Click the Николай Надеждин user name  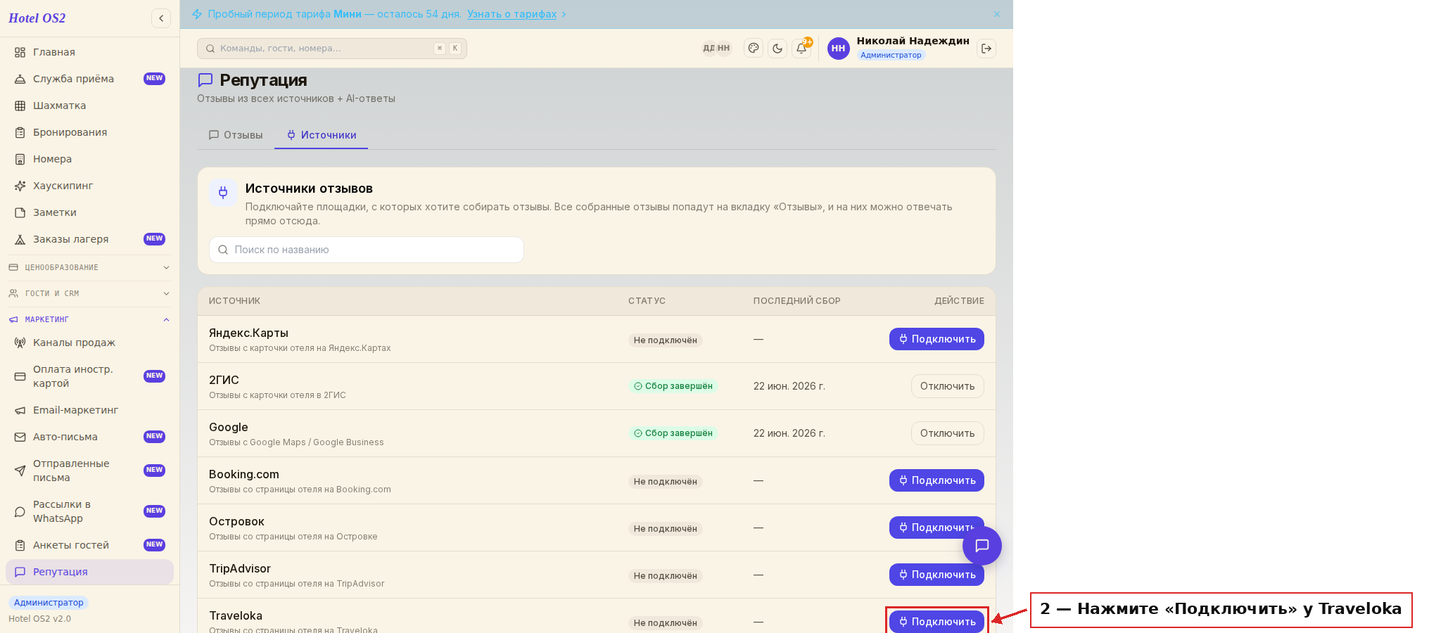click(x=913, y=41)
